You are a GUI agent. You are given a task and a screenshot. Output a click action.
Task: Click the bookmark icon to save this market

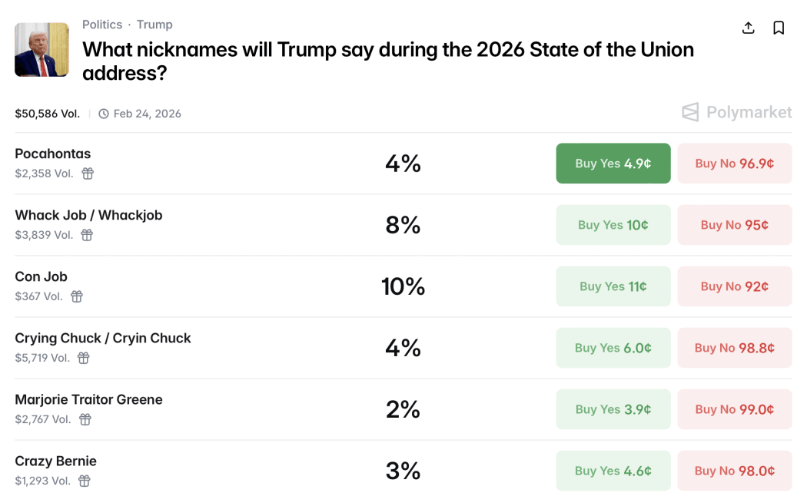[x=779, y=27]
